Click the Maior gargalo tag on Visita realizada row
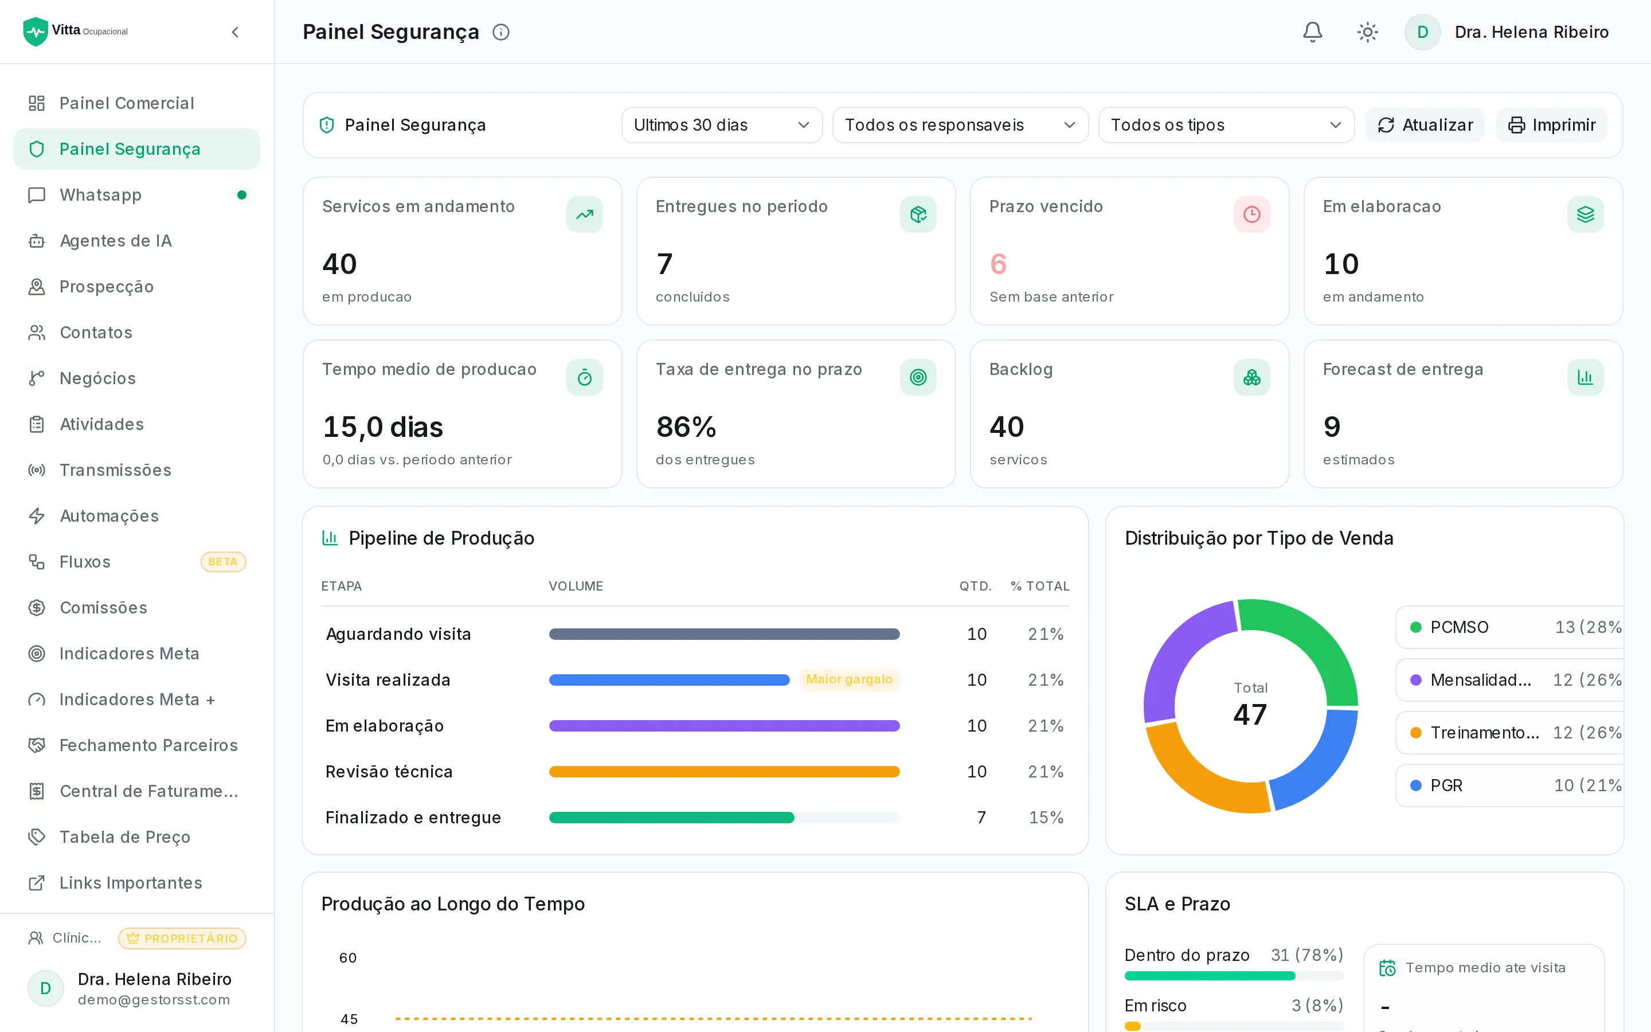The image size is (1651, 1032). point(848,679)
